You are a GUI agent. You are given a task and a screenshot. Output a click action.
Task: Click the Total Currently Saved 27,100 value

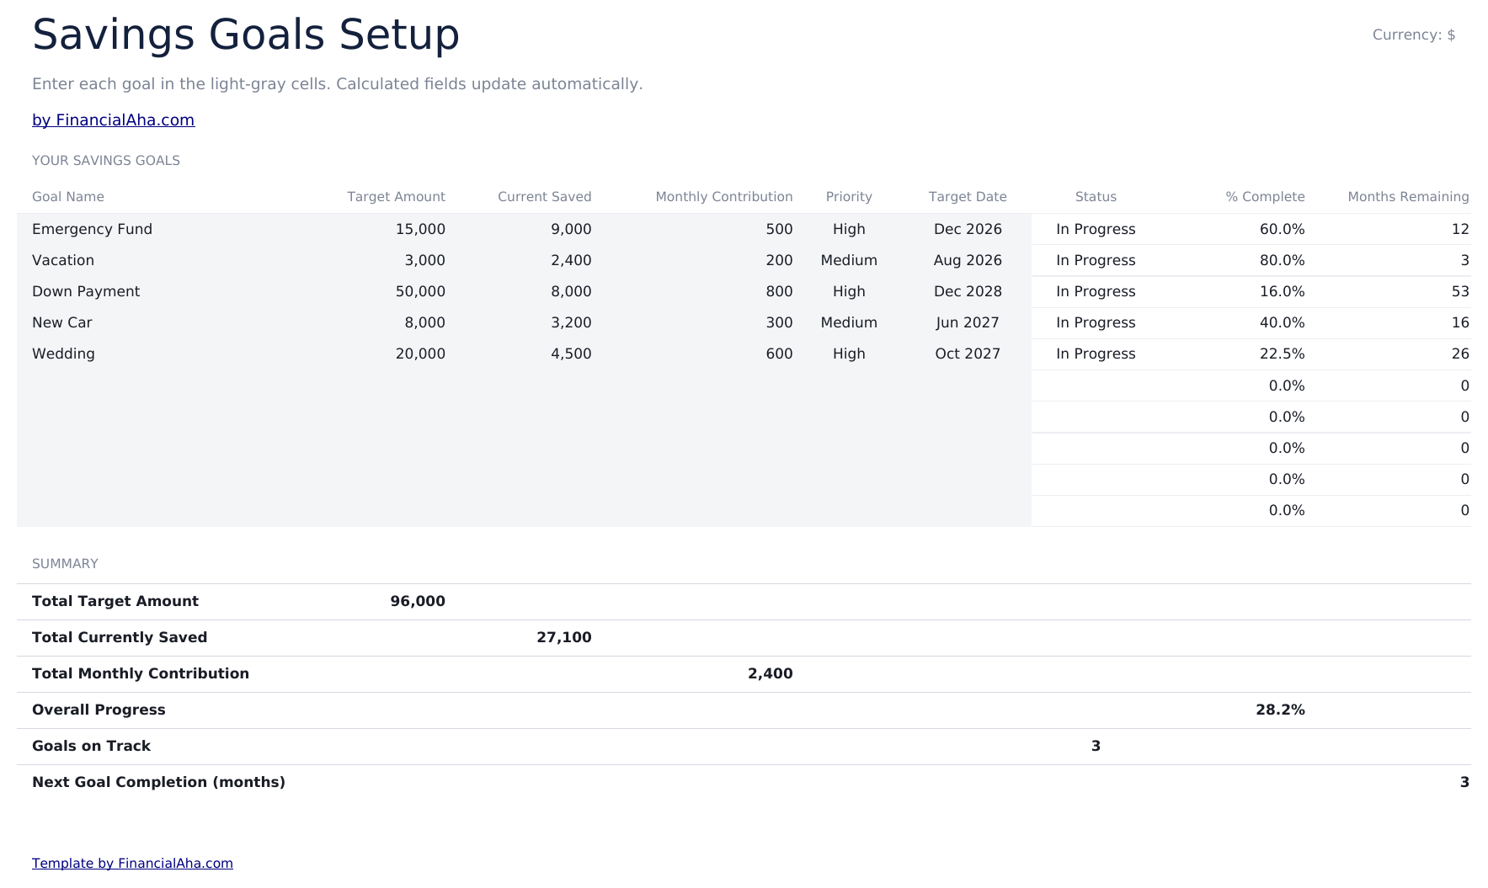click(563, 637)
